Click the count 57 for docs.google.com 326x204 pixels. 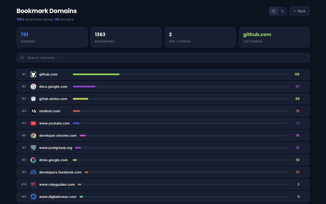(x=297, y=86)
